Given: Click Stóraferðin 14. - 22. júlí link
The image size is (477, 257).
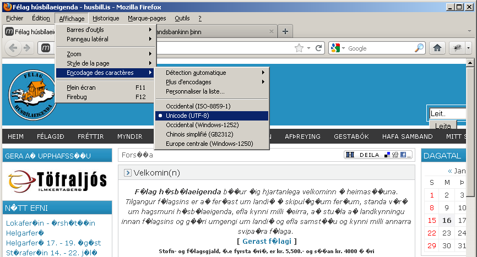Looking at the screenshot, I should pyautogui.click(x=52, y=253).
